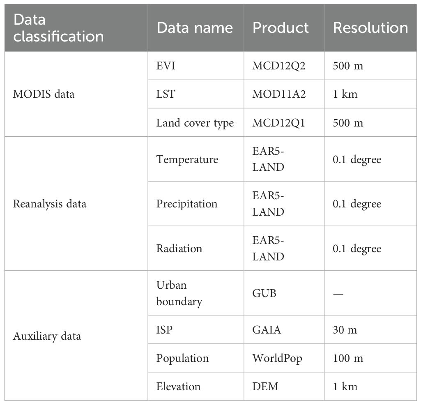The width and height of the screenshot is (421, 405).
Task: Select the MCD12Q2 product cell
Action: (279, 66)
